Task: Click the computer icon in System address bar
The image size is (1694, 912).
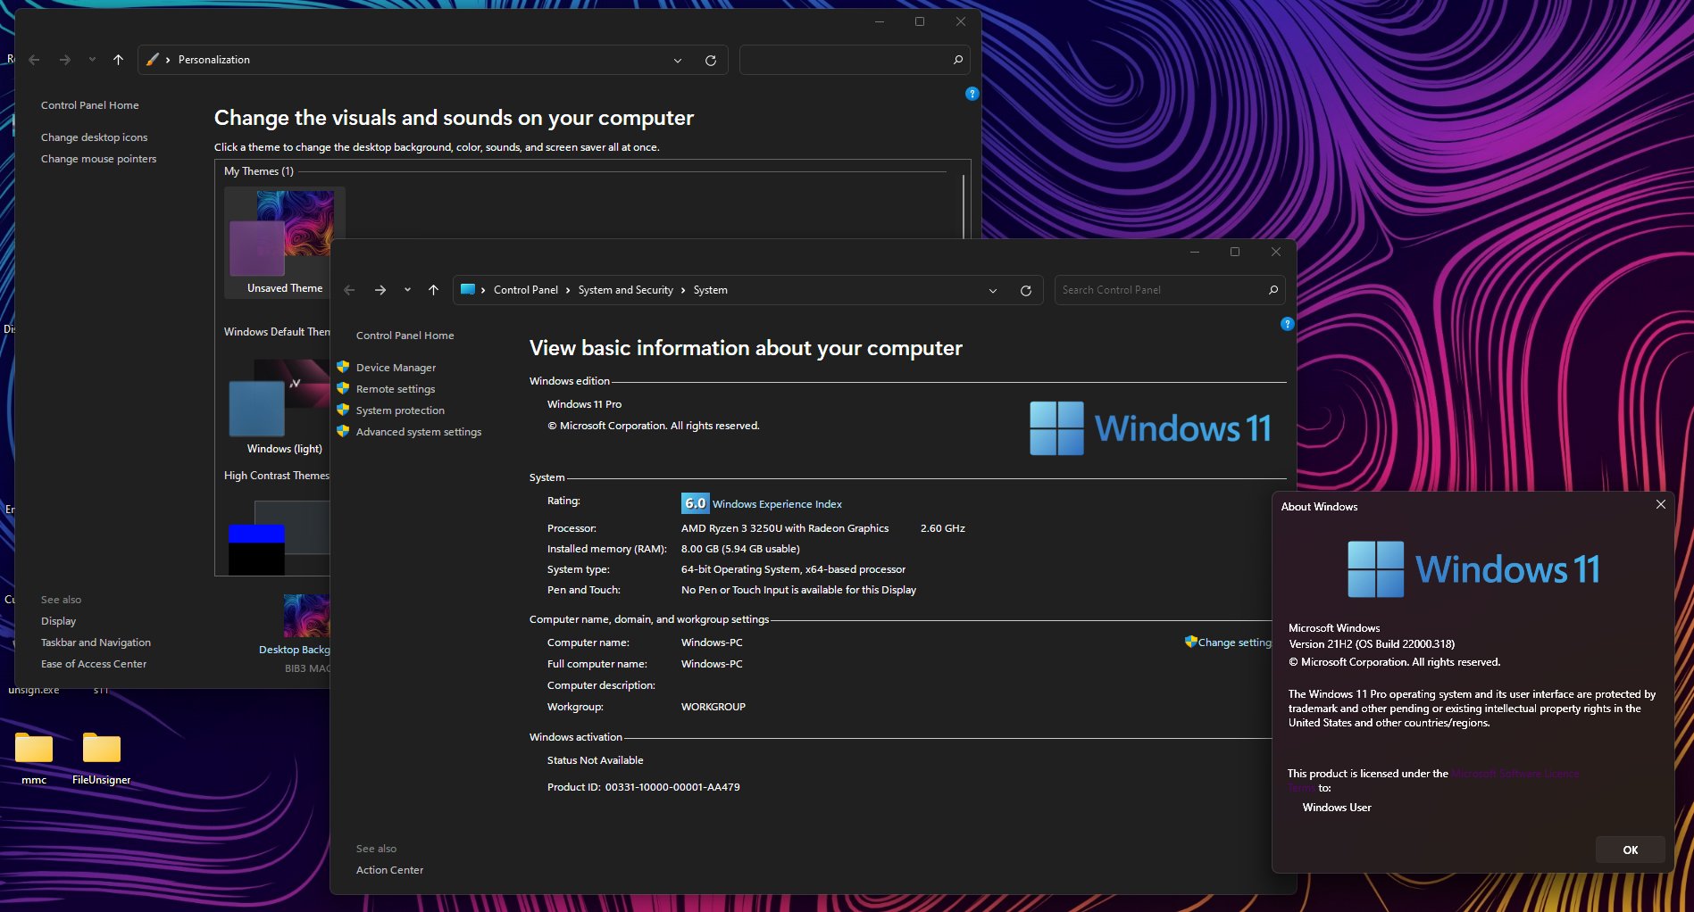Action: (x=467, y=289)
